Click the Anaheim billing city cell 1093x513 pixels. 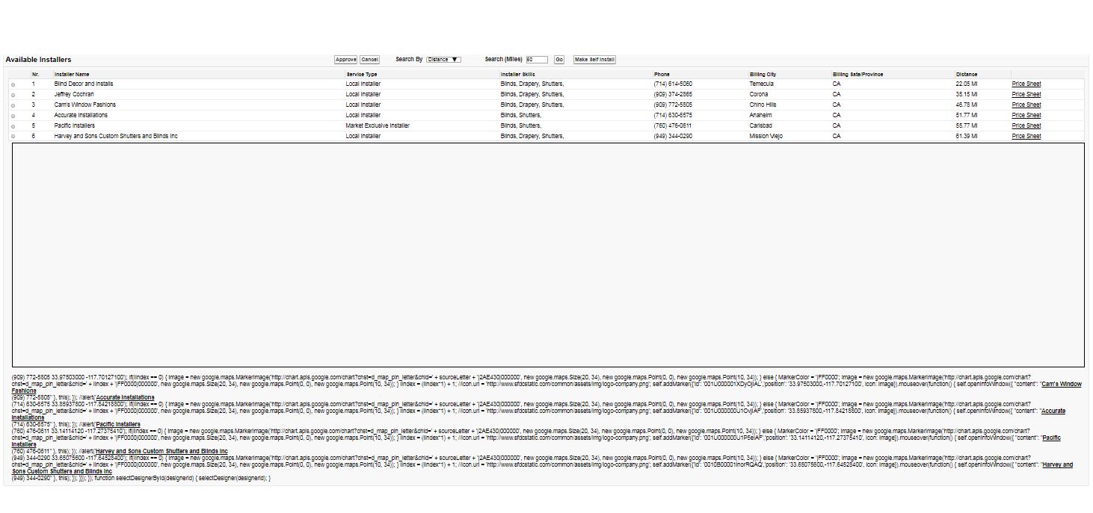[x=760, y=115]
